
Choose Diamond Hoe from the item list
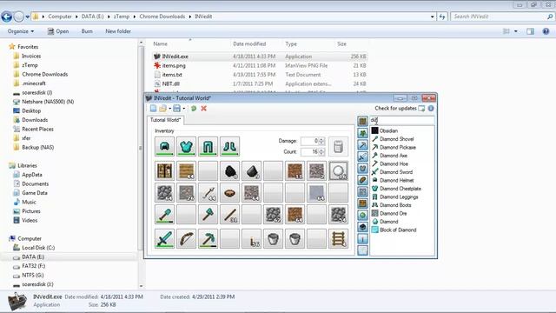(x=394, y=163)
